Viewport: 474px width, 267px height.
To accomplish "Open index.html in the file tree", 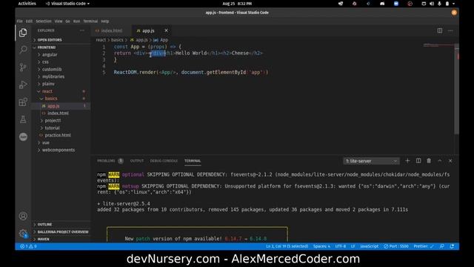I will tap(61, 113).
